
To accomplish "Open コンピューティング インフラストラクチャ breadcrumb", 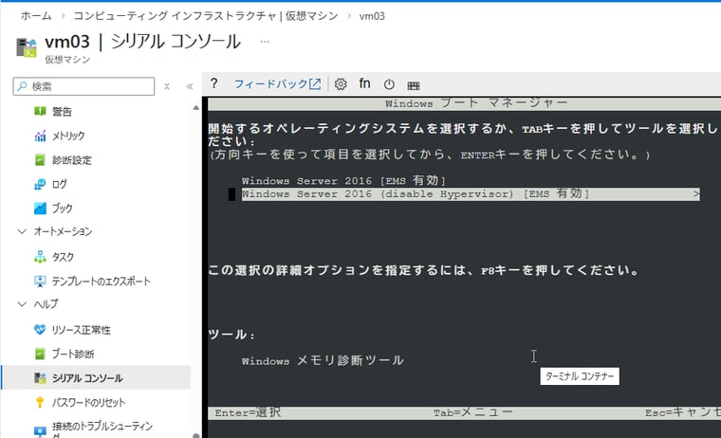I will (206, 16).
